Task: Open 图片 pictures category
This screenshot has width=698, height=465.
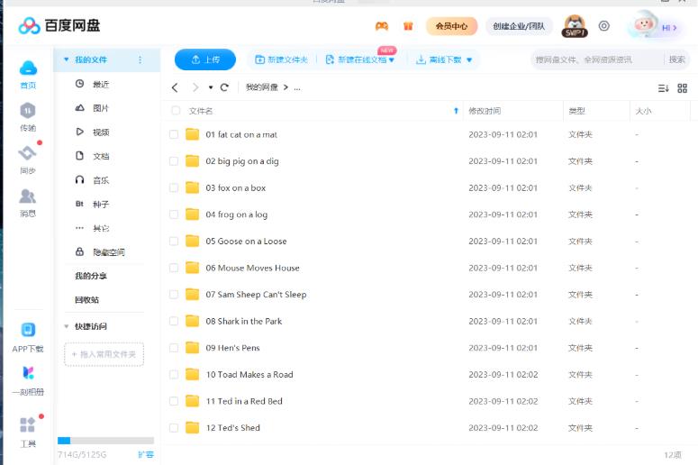Action: [x=92, y=108]
